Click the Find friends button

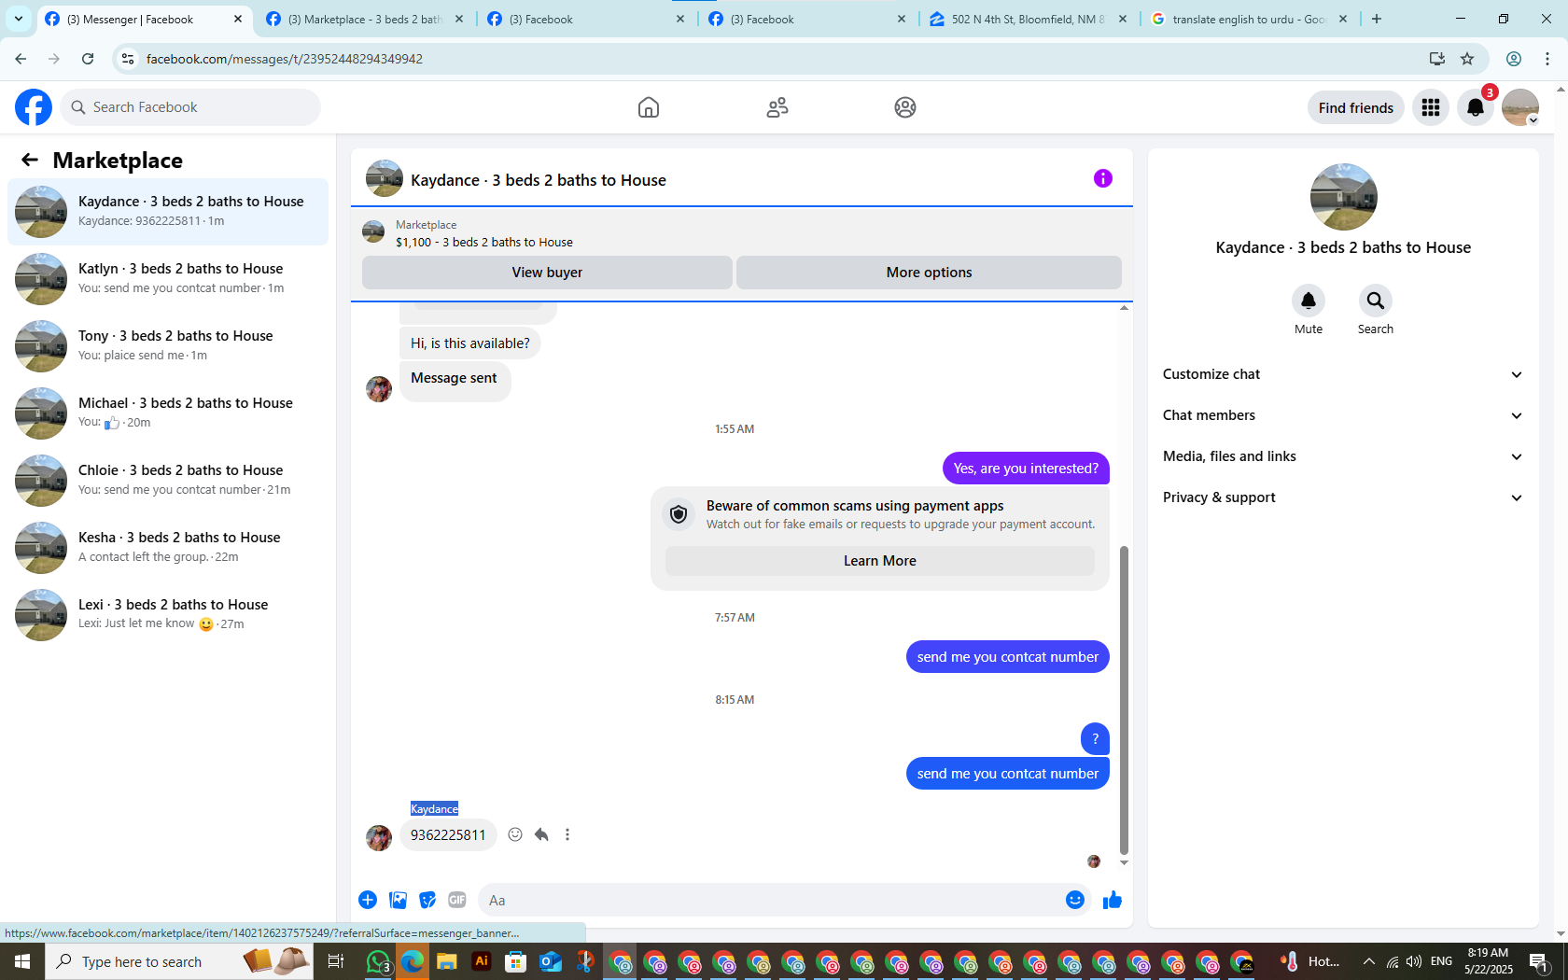coord(1356,107)
